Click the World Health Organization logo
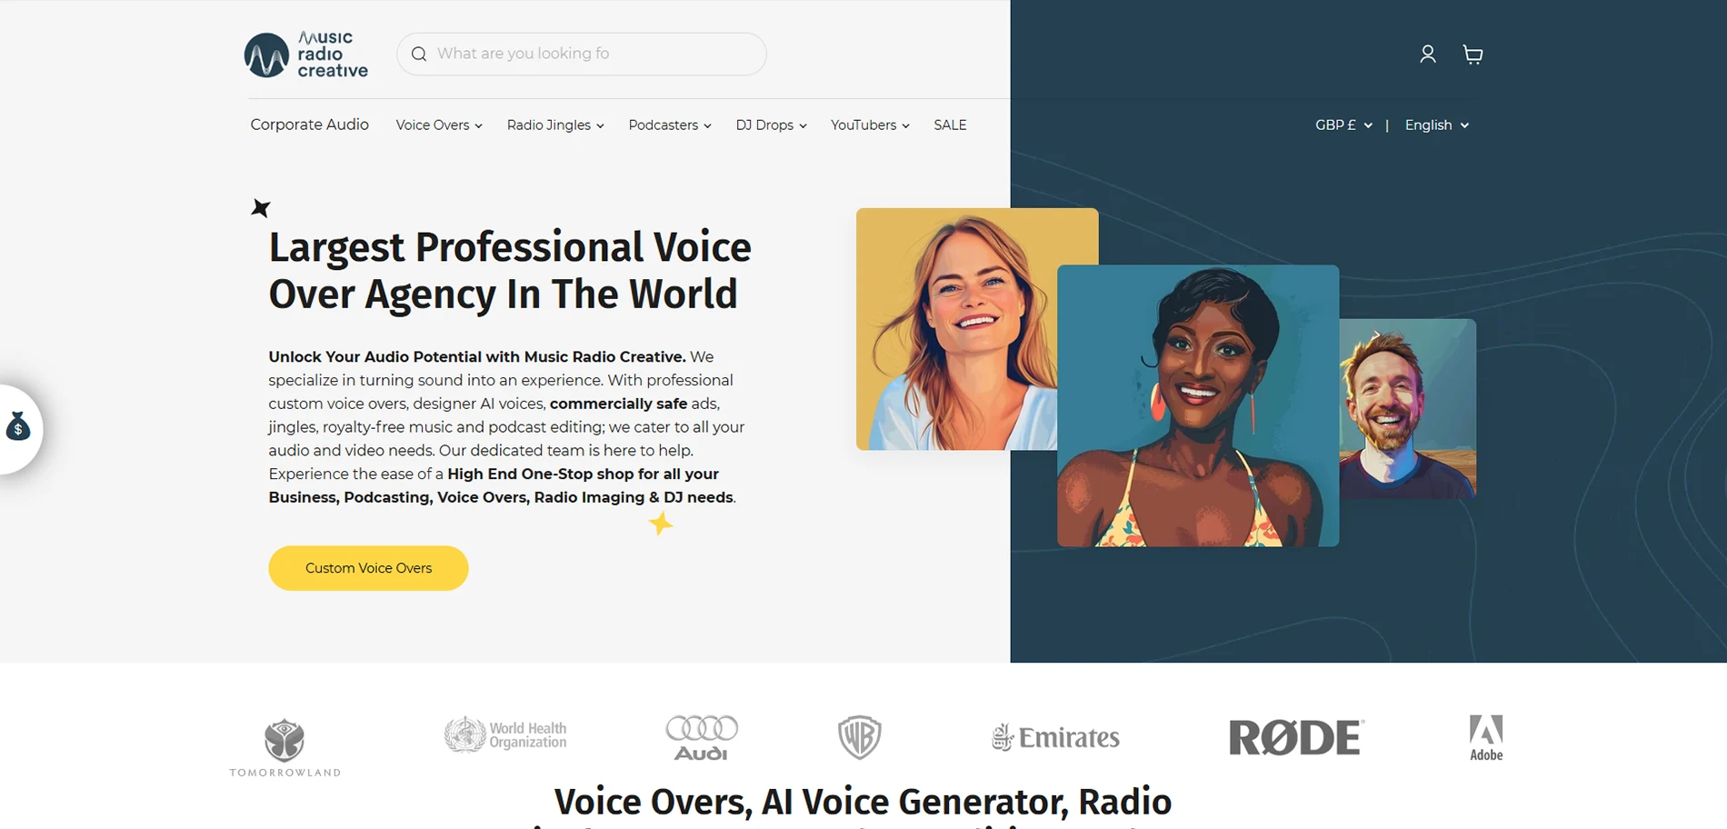The image size is (1727, 829). coord(504,733)
